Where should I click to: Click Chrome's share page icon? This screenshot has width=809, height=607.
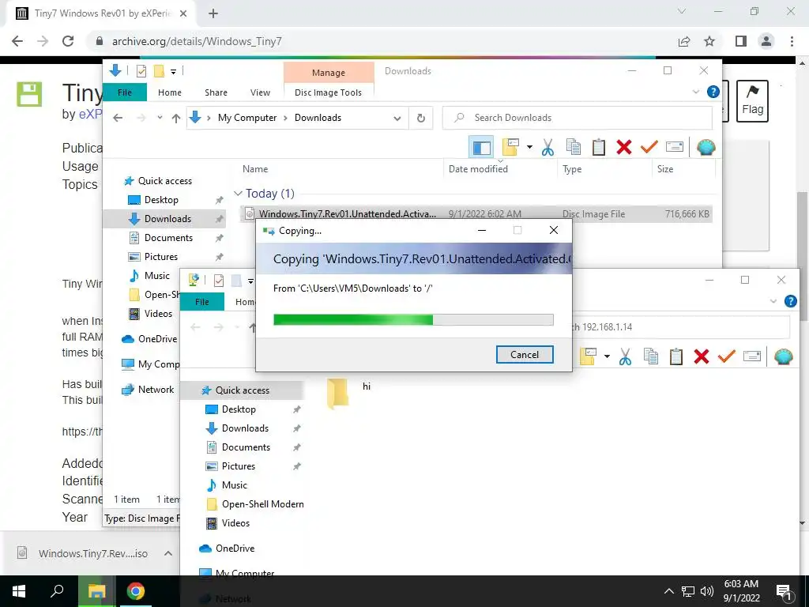pyautogui.click(x=684, y=41)
